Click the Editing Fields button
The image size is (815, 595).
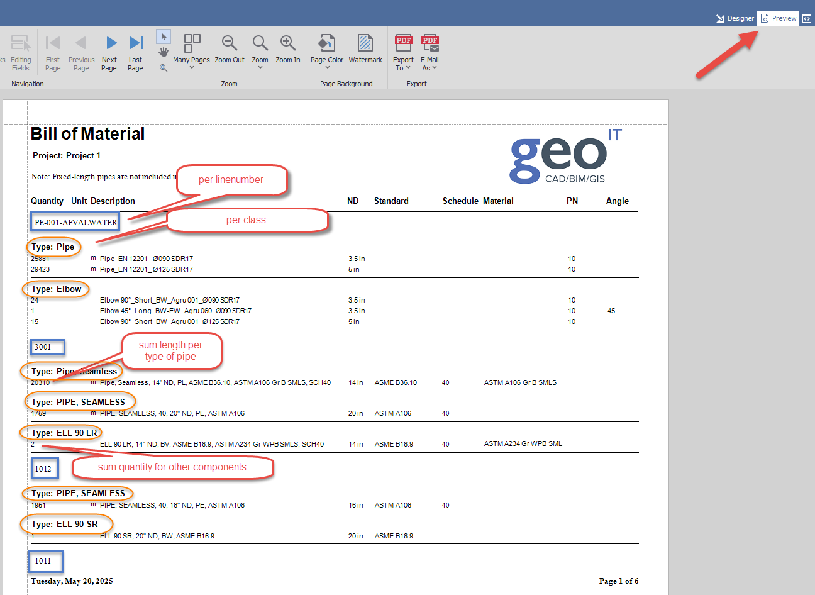tap(21, 52)
